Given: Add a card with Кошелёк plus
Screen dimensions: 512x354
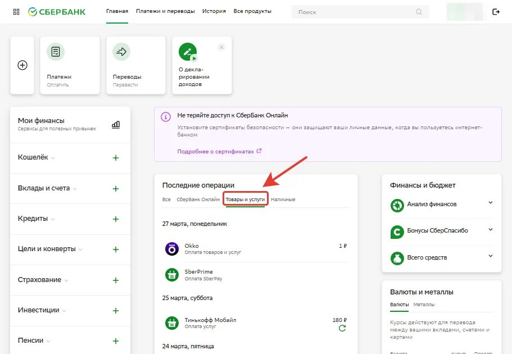Looking at the screenshot, I should 116,158.
